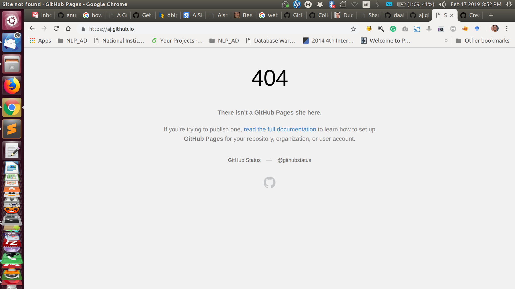Screen dimensions: 515x289
Task: Open the MEGA extension icon
Action: point(453,29)
